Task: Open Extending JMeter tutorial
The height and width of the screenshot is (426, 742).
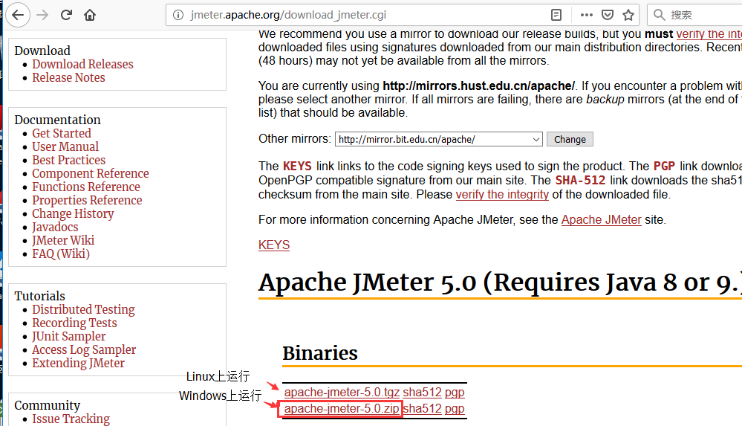Action: tap(79, 363)
